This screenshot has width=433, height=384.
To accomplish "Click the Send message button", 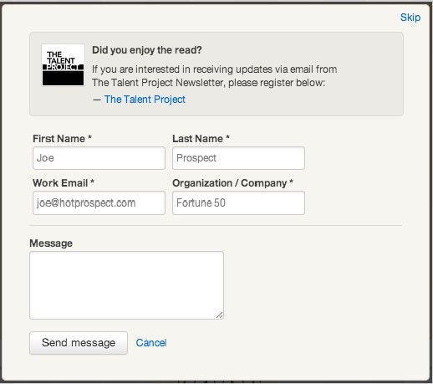I will pyautogui.click(x=79, y=343).
